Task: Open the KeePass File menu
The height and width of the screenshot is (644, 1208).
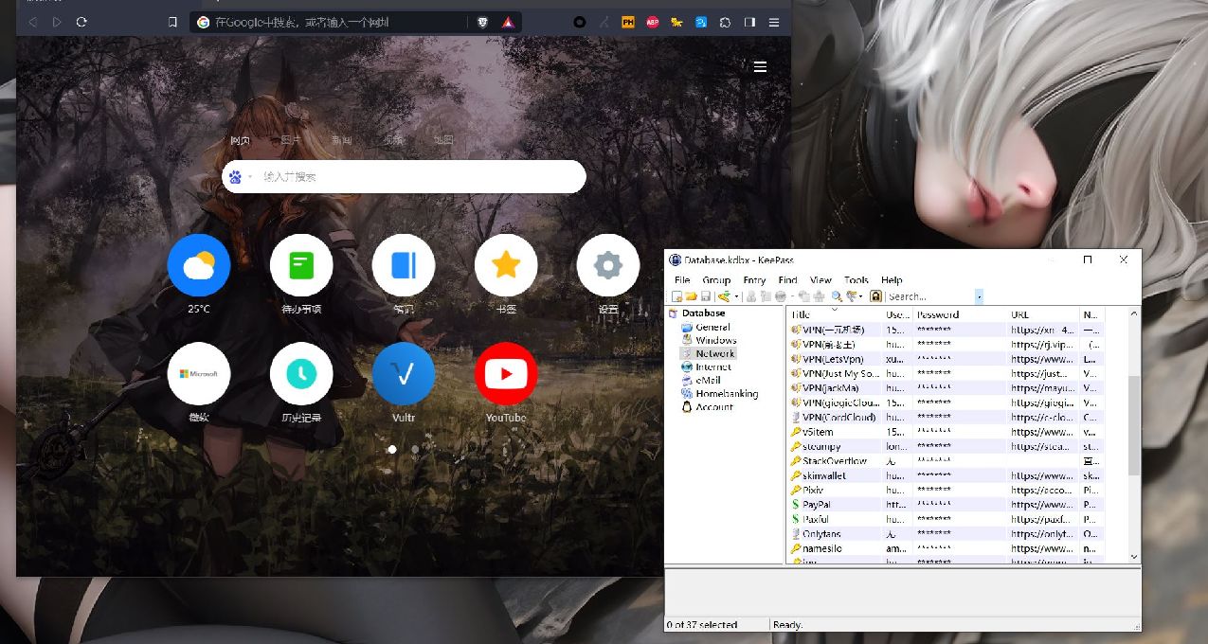Action: 682,280
